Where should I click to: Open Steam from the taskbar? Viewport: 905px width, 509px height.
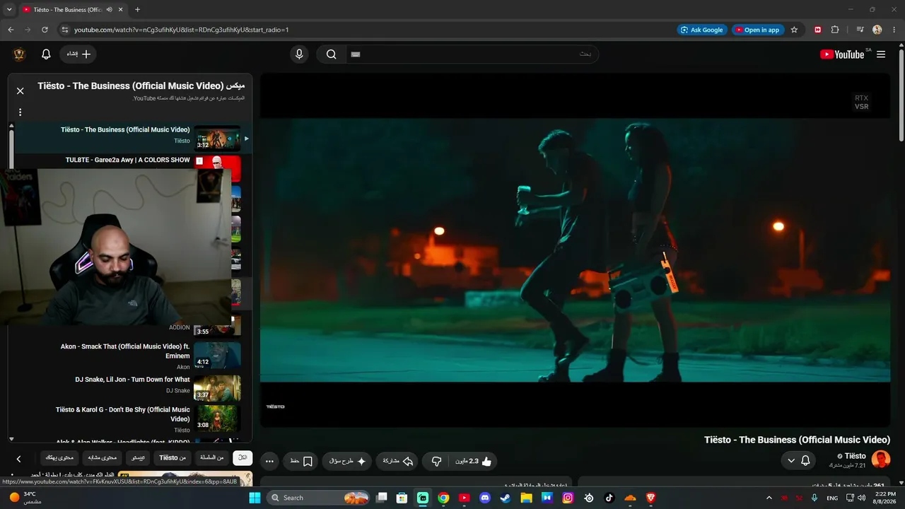pyautogui.click(x=506, y=498)
